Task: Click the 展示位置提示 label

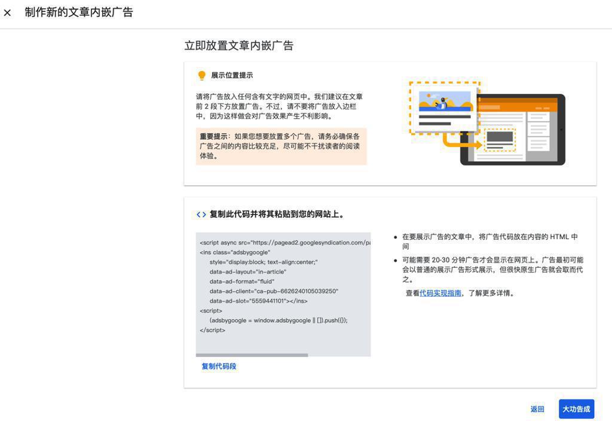Action: tap(232, 75)
